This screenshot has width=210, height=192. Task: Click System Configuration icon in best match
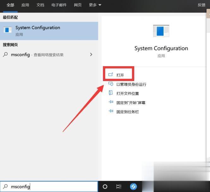click(7, 30)
